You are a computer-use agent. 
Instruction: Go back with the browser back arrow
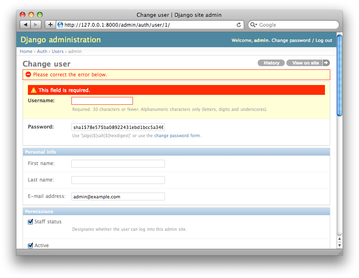[25, 25]
